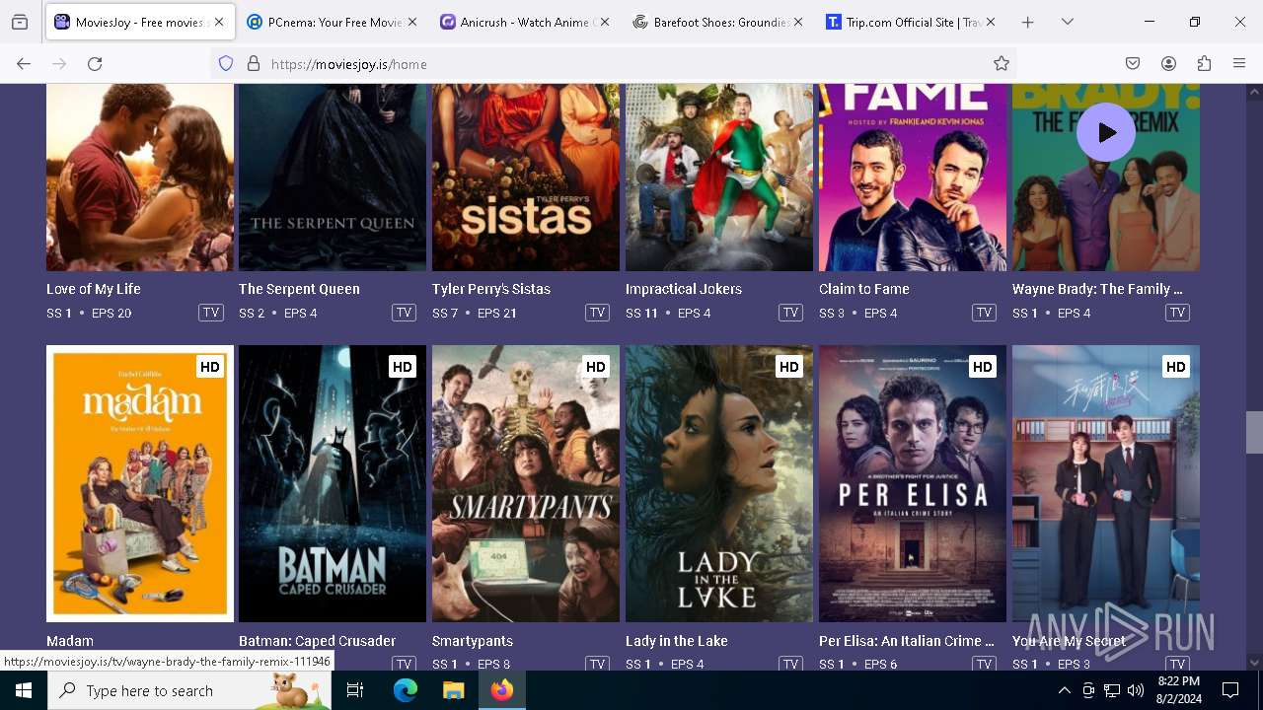
Task: Click The Serpent Queen poster
Action: [x=333, y=177]
